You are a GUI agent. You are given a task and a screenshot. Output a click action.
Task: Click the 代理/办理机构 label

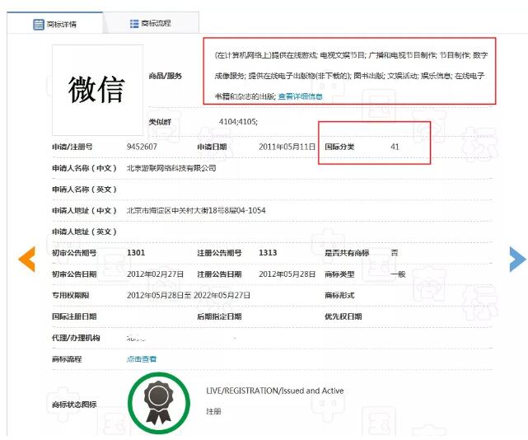tap(76, 338)
